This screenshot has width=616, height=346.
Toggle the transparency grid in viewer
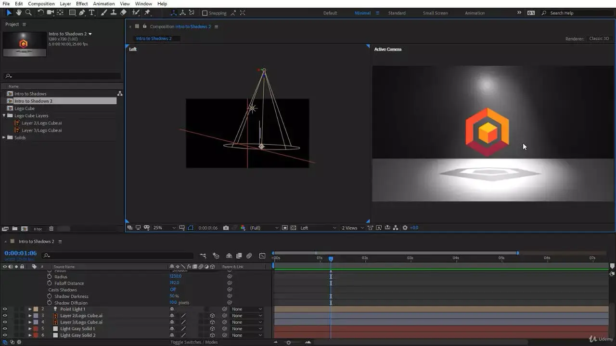(293, 228)
